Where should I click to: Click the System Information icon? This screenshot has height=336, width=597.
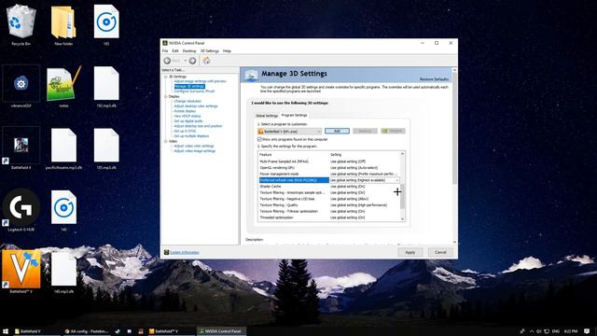166,252
